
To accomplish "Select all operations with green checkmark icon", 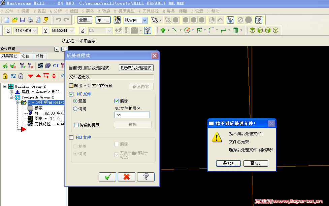I will click(x=5, y=66).
